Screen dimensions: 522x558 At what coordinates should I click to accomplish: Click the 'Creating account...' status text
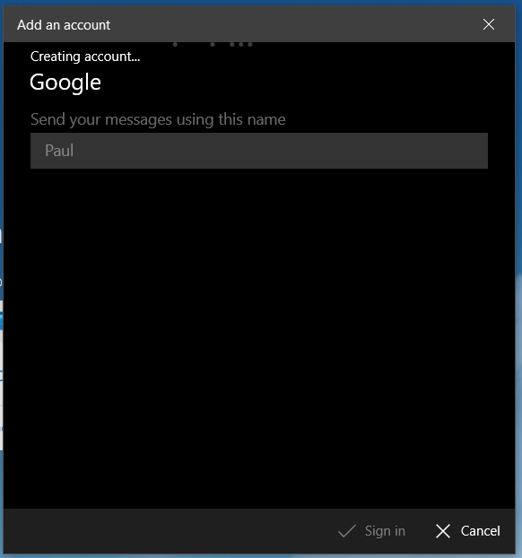85,57
